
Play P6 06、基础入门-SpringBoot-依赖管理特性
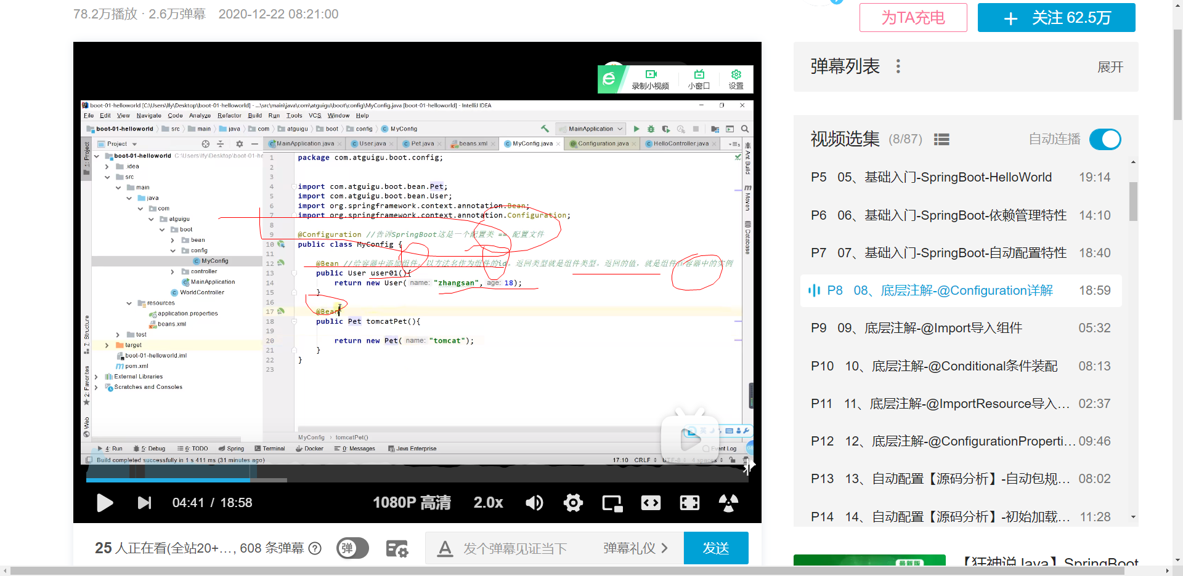coord(961,215)
